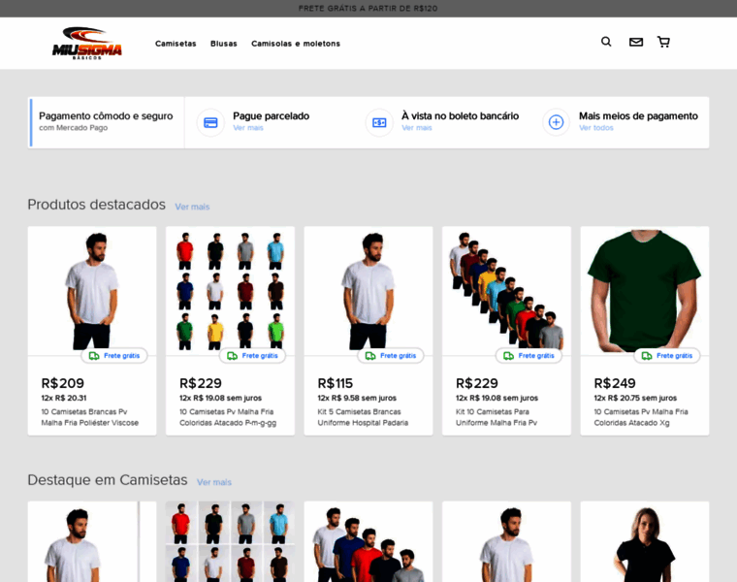Click the R$115 price
Viewport: 737px width, 582px height.
336,383
